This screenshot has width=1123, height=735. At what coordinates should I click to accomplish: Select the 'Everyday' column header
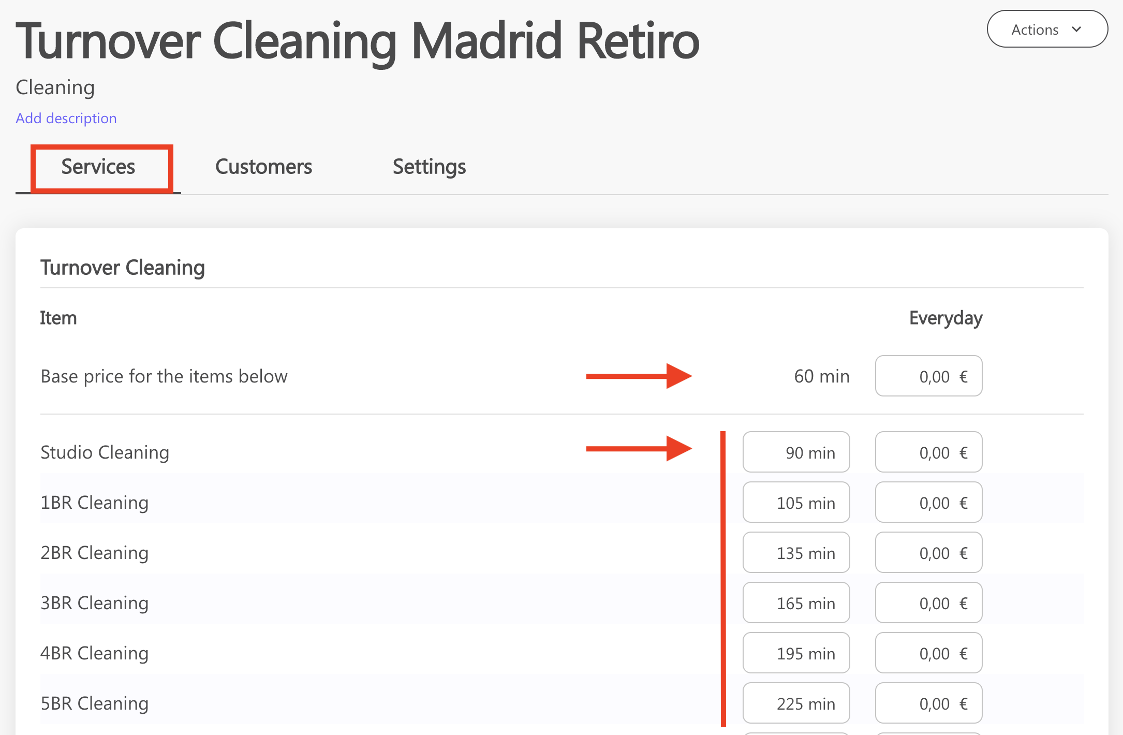tap(946, 318)
